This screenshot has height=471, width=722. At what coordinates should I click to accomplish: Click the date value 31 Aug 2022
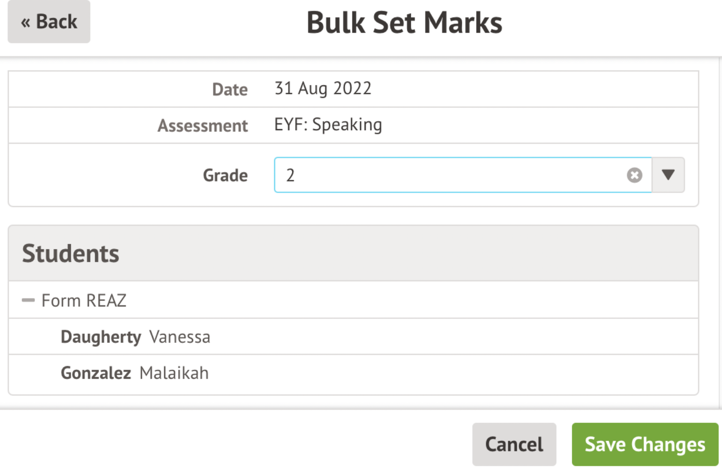tap(323, 89)
